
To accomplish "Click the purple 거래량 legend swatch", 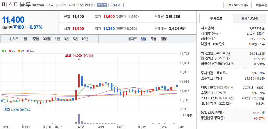I will point(184,115).
